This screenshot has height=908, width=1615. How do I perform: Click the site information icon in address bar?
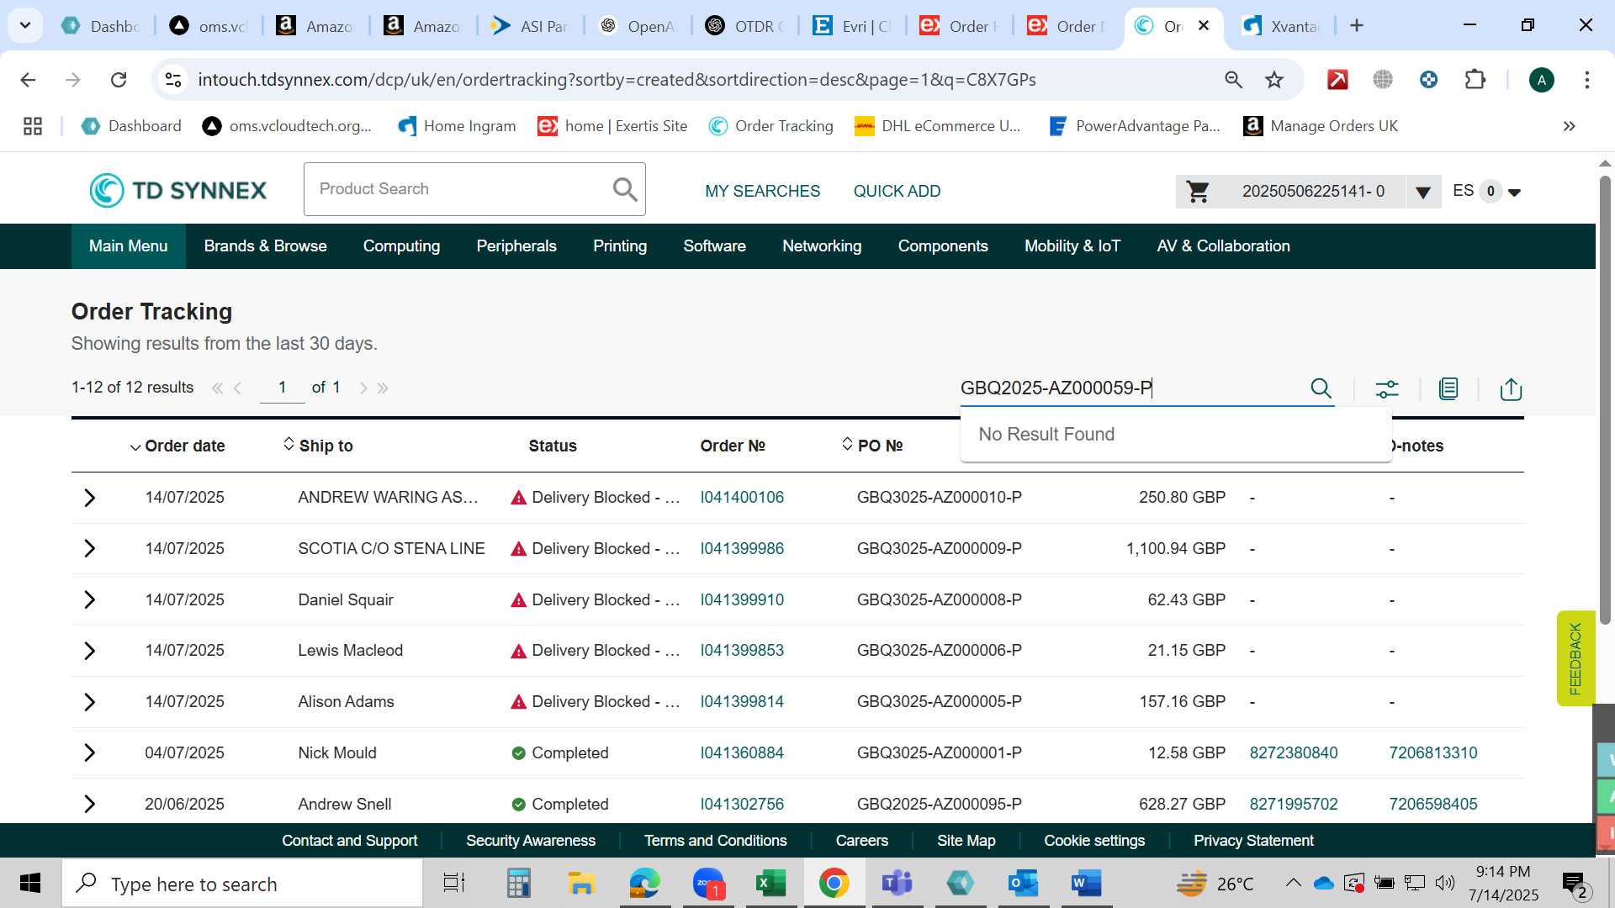173,80
